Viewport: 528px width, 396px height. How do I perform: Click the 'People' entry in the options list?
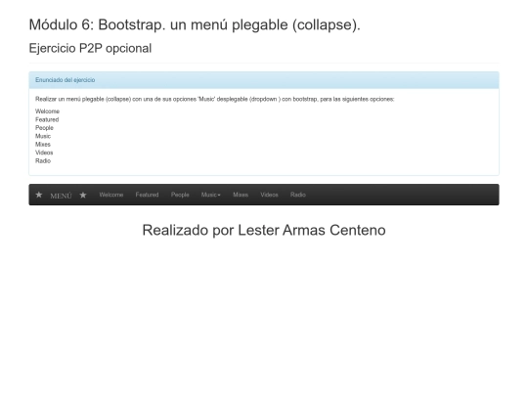pyautogui.click(x=44, y=128)
